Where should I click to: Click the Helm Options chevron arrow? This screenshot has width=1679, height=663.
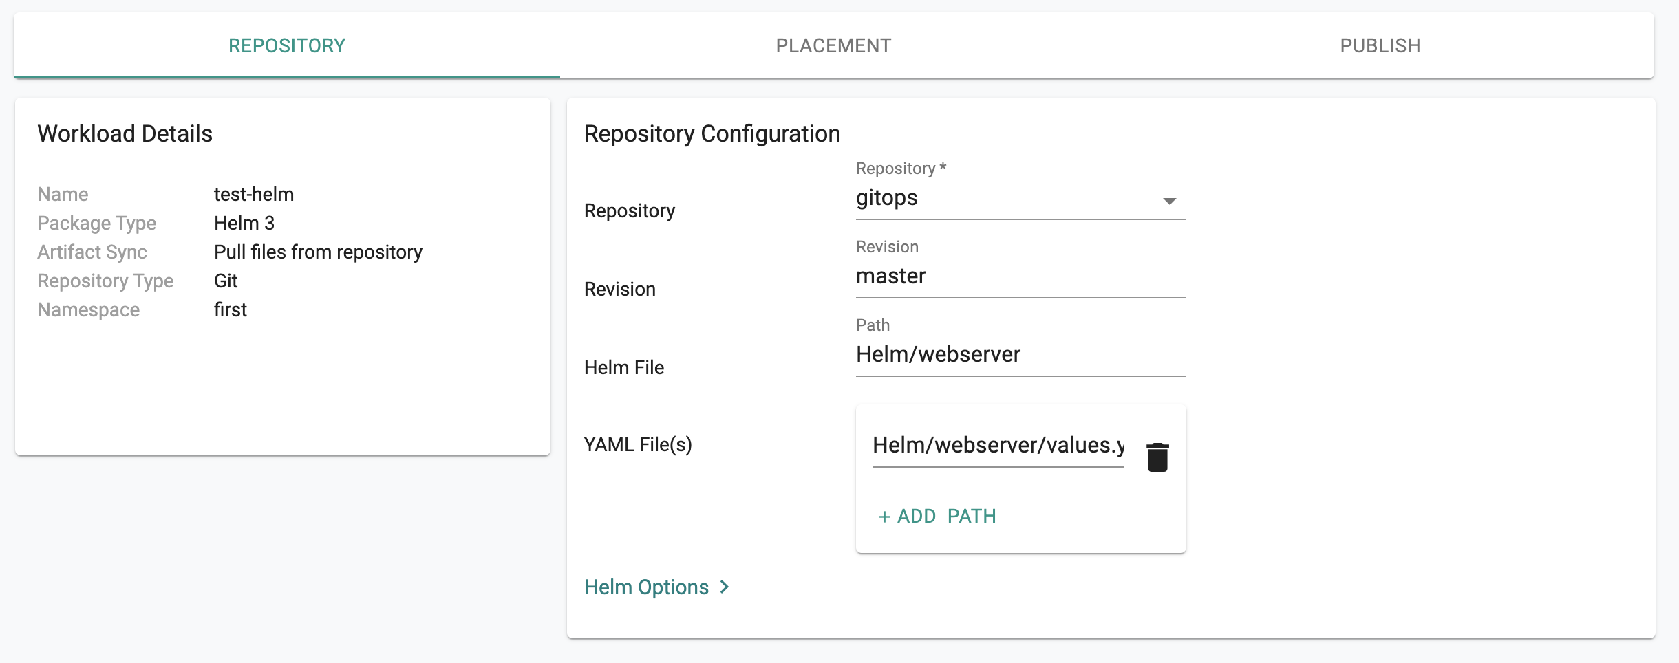(x=724, y=587)
